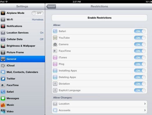Image resolution: width=152 pixels, height=115 pixels.
Task: Tap the iCloud cloud icon
Action: 3,66
